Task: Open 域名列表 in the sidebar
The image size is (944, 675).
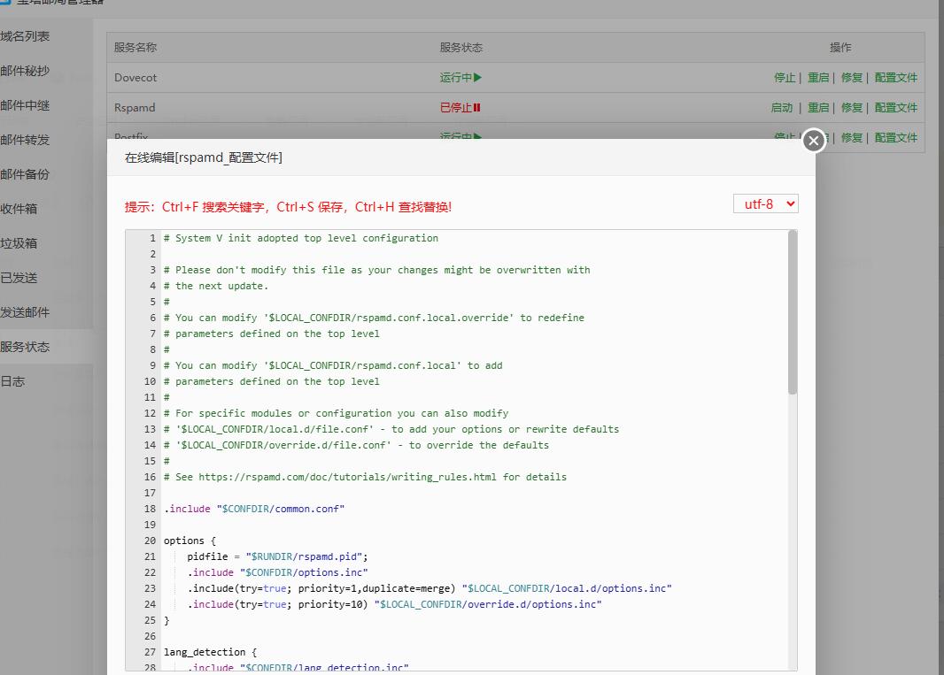Action: [26, 36]
